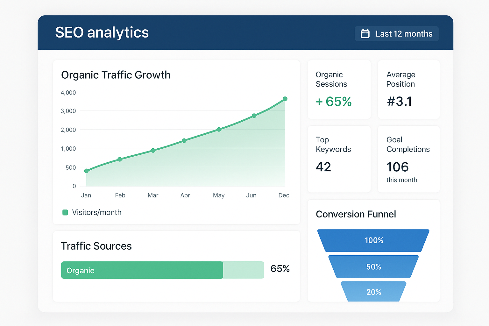Toggle the Organic traffic source display
This screenshot has width=489, height=326.
[x=142, y=270]
